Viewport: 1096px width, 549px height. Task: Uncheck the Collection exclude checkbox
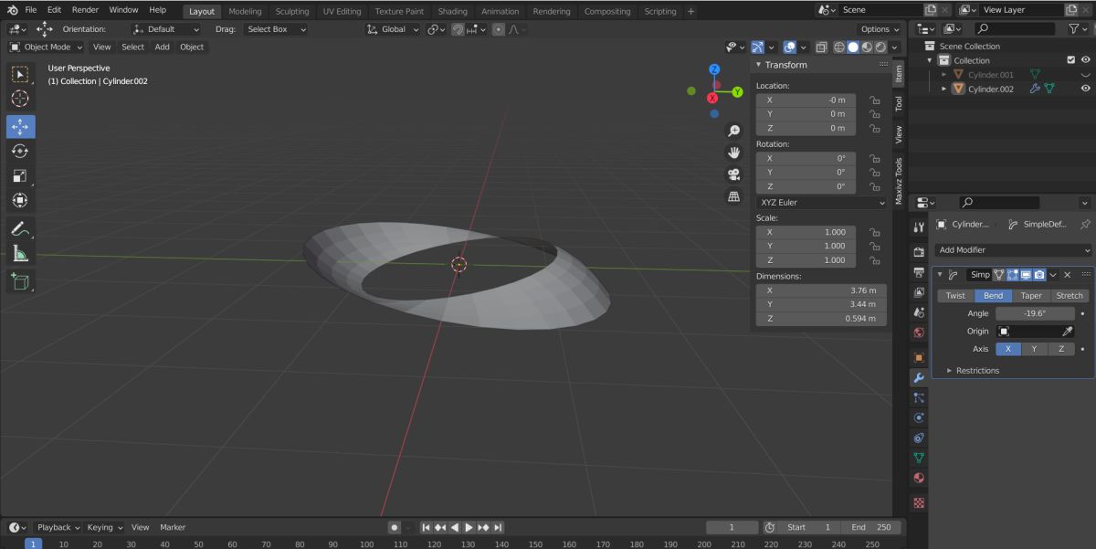pos(1071,60)
